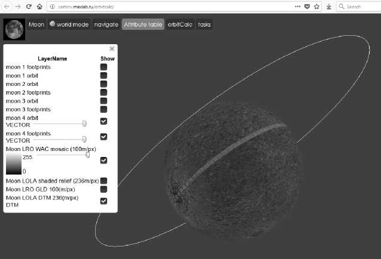Hide moon 4 orbit layer

click(103, 121)
